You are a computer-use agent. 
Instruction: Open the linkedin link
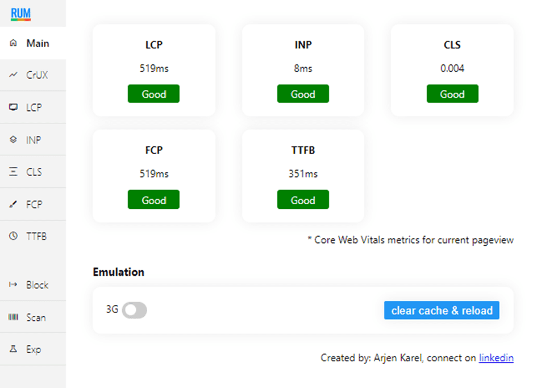(x=496, y=358)
